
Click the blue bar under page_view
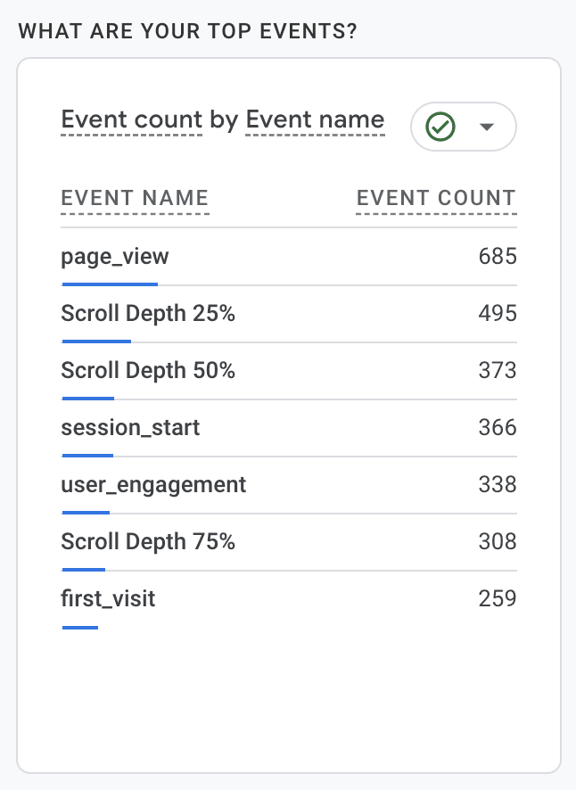[x=110, y=284]
